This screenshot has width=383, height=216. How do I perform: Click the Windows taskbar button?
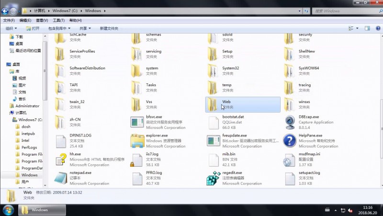pyautogui.click(x=42, y=210)
